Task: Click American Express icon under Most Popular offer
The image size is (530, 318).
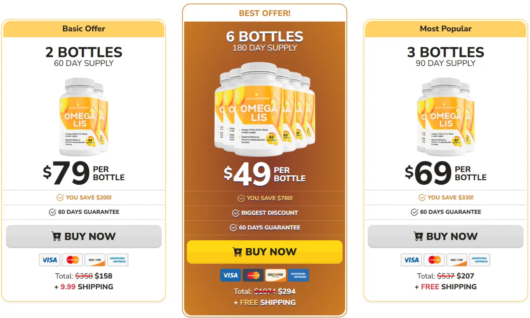Action: point(480,260)
